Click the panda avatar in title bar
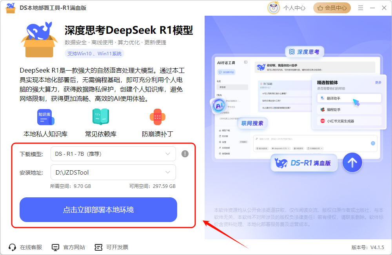The image size is (392, 255). click(x=273, y=7)
